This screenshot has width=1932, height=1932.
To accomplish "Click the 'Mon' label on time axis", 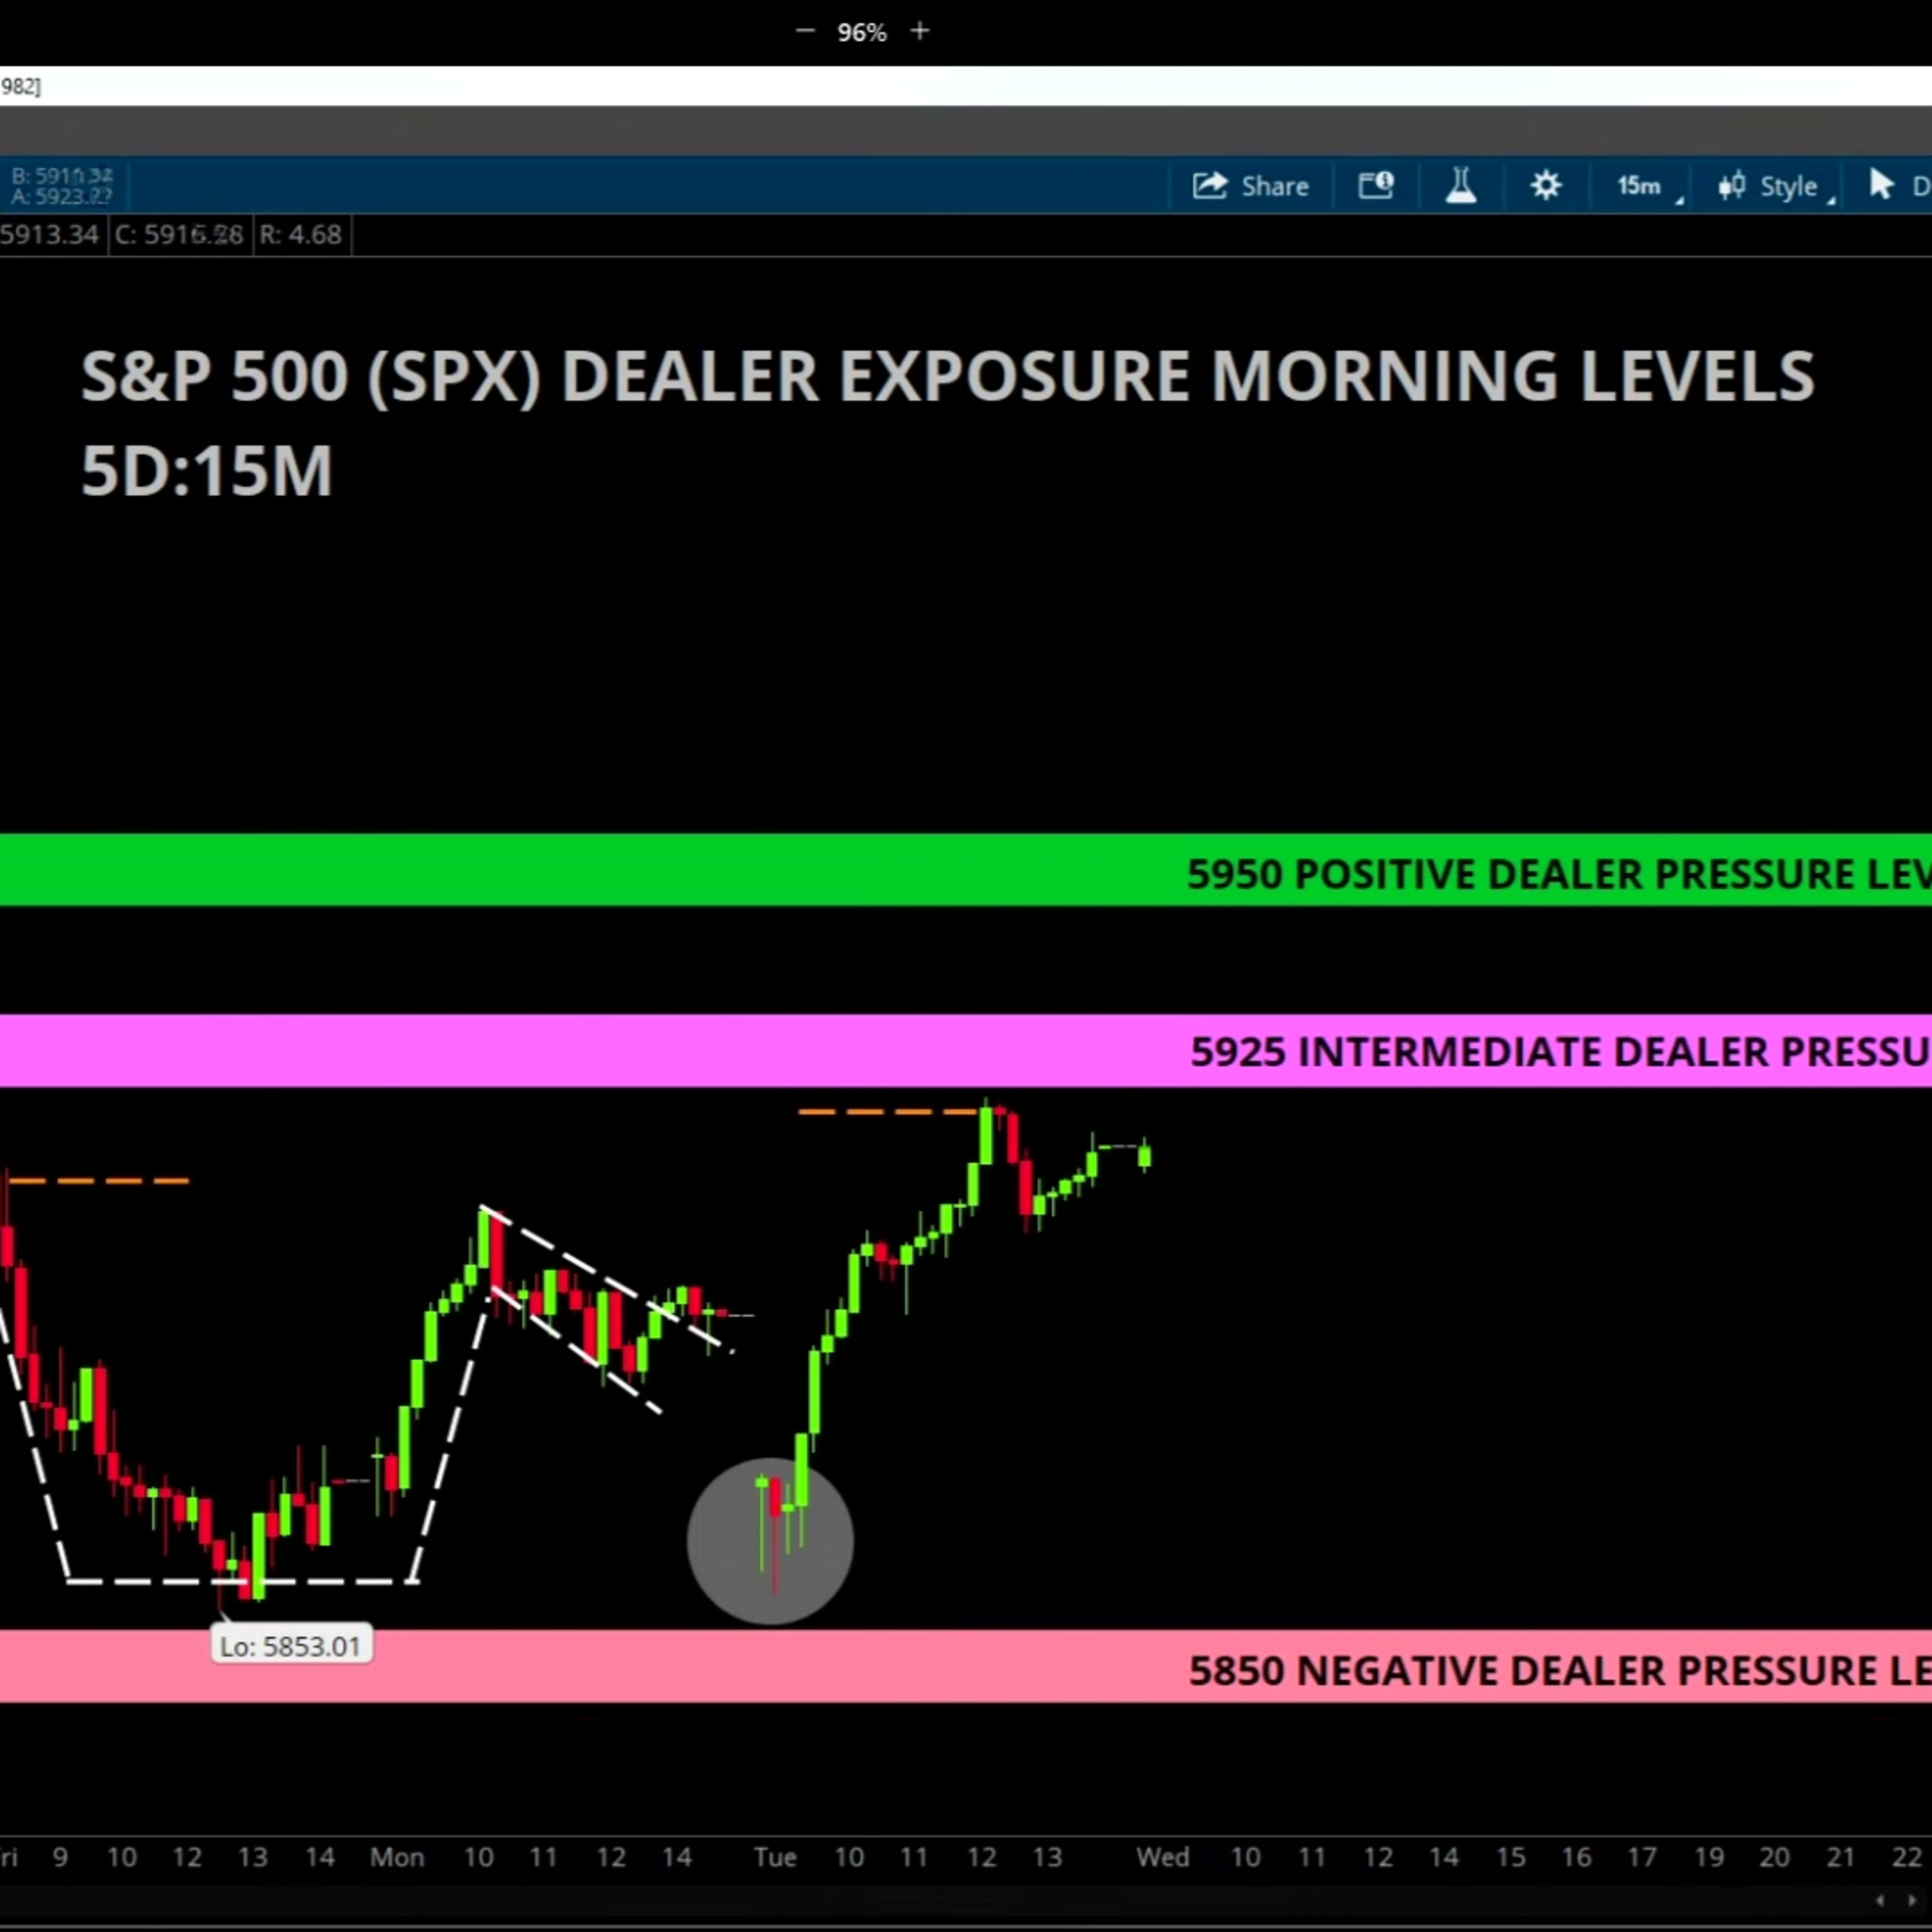I will coord(397,1857).
